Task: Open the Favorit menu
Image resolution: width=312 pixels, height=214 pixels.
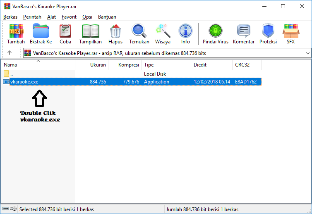Action: (69, 17)
